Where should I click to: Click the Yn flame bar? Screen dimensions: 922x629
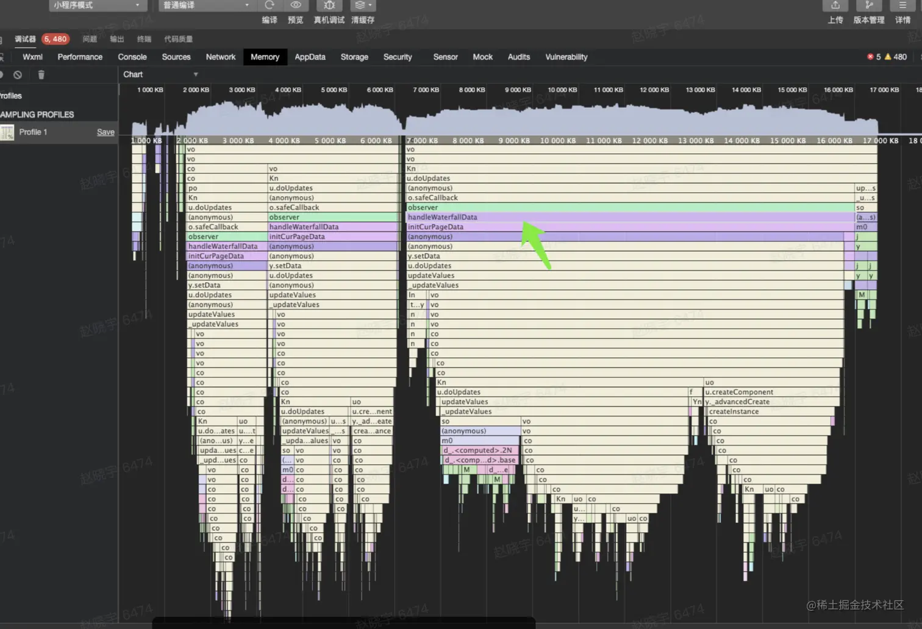pos(697,402)
